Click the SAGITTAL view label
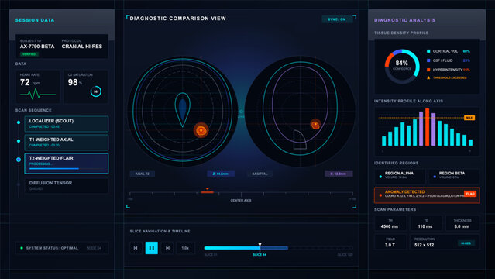Image resolution: width=495 pixels, height=279 pixels. click(x=260, y=174)
